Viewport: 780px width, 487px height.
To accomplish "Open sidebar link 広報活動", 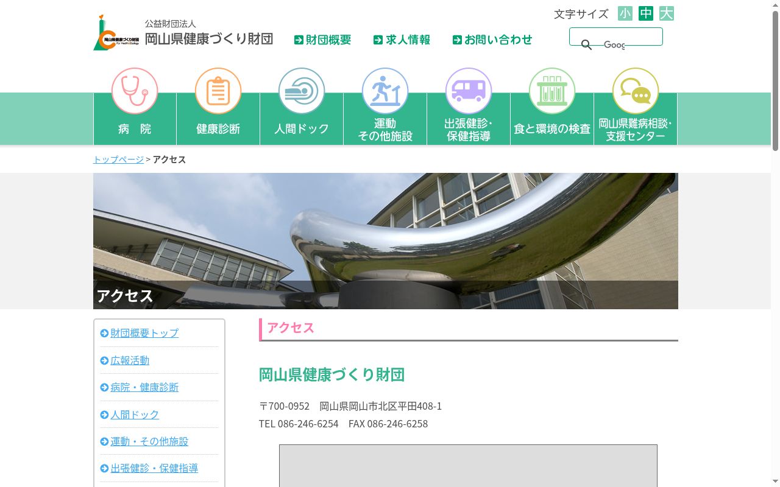I will pyautogui.click(x=130, y=360).
